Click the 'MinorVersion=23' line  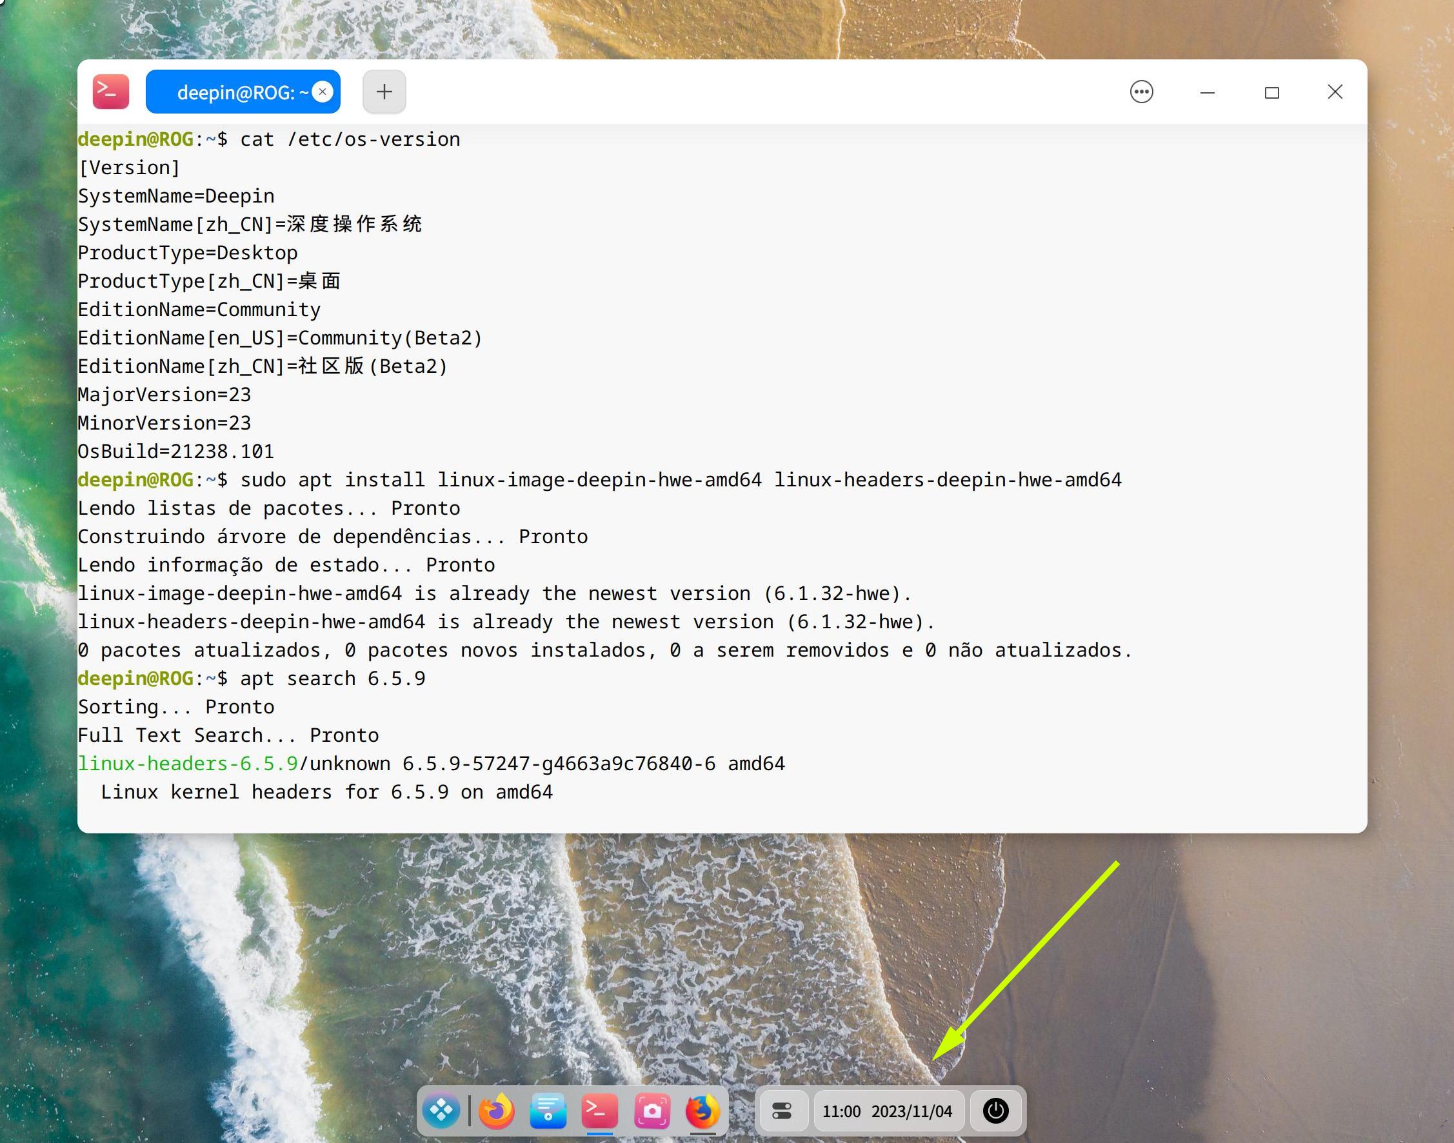coord(164,423)
